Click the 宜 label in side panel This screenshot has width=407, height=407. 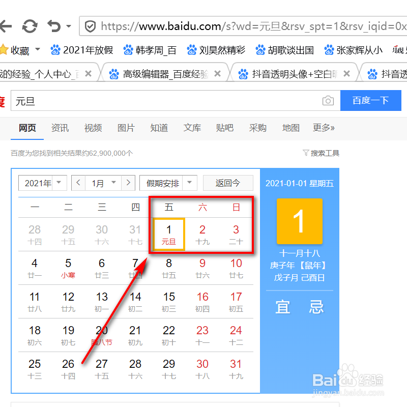click(x=282, y=307)
